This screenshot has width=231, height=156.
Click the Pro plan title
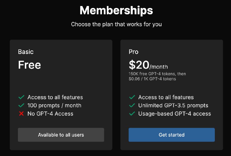pos(133,52)
